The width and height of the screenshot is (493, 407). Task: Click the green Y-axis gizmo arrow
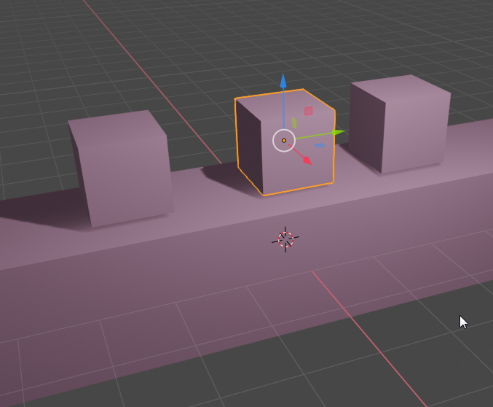coord(338,132)
